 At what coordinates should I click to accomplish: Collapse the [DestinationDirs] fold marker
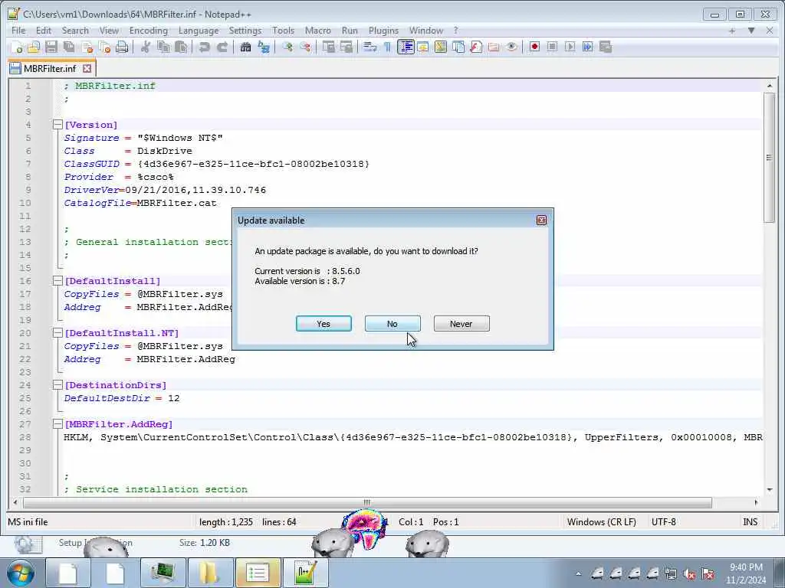coord(57,385)
